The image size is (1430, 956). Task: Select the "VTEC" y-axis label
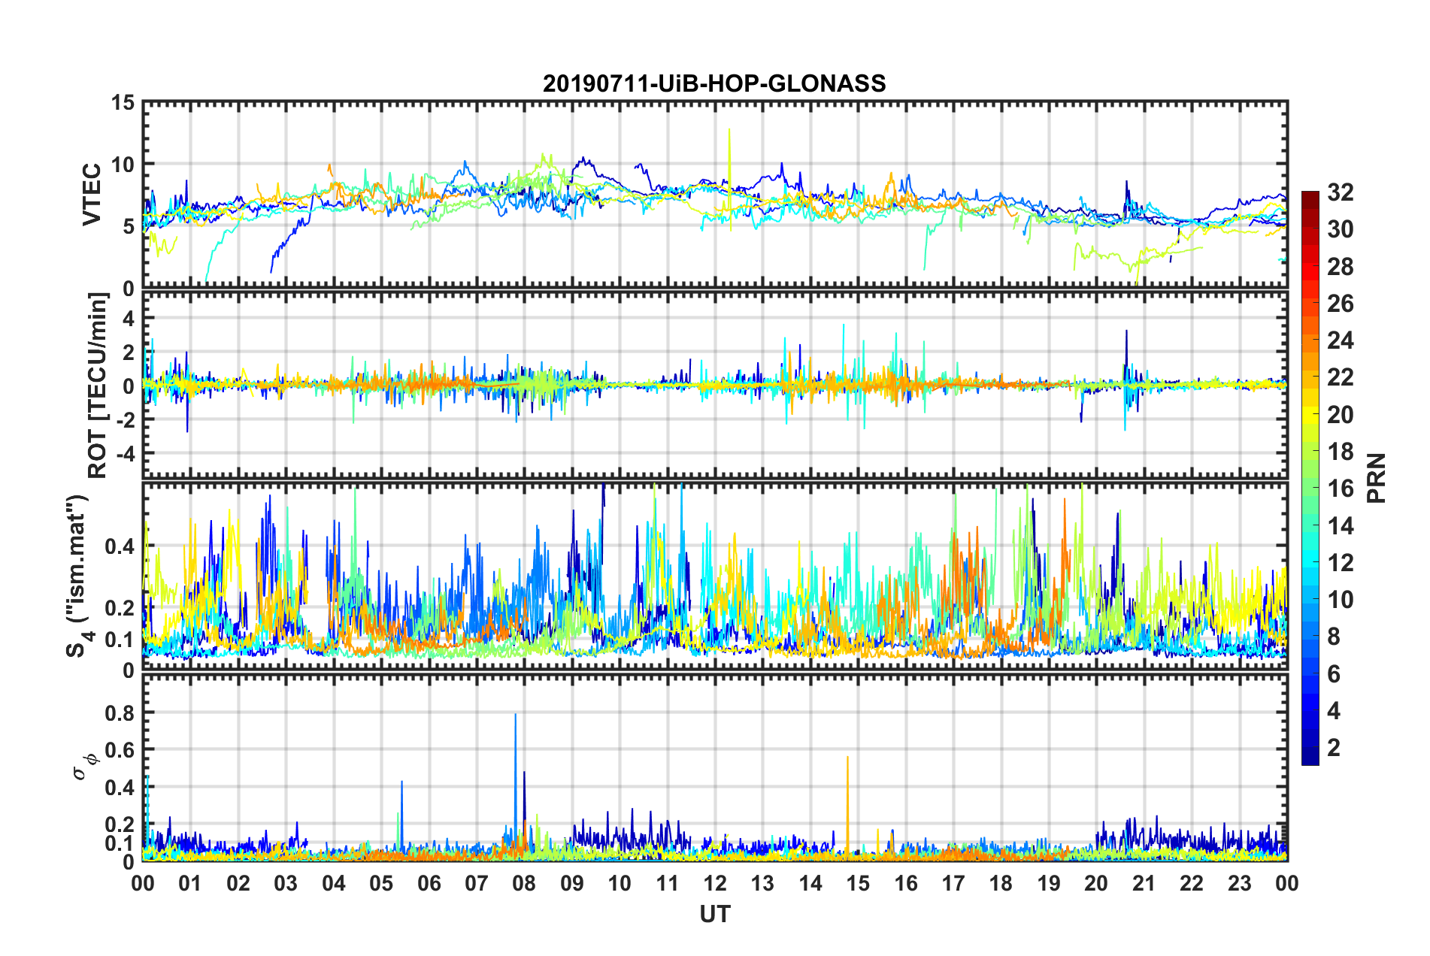point(92,195)
